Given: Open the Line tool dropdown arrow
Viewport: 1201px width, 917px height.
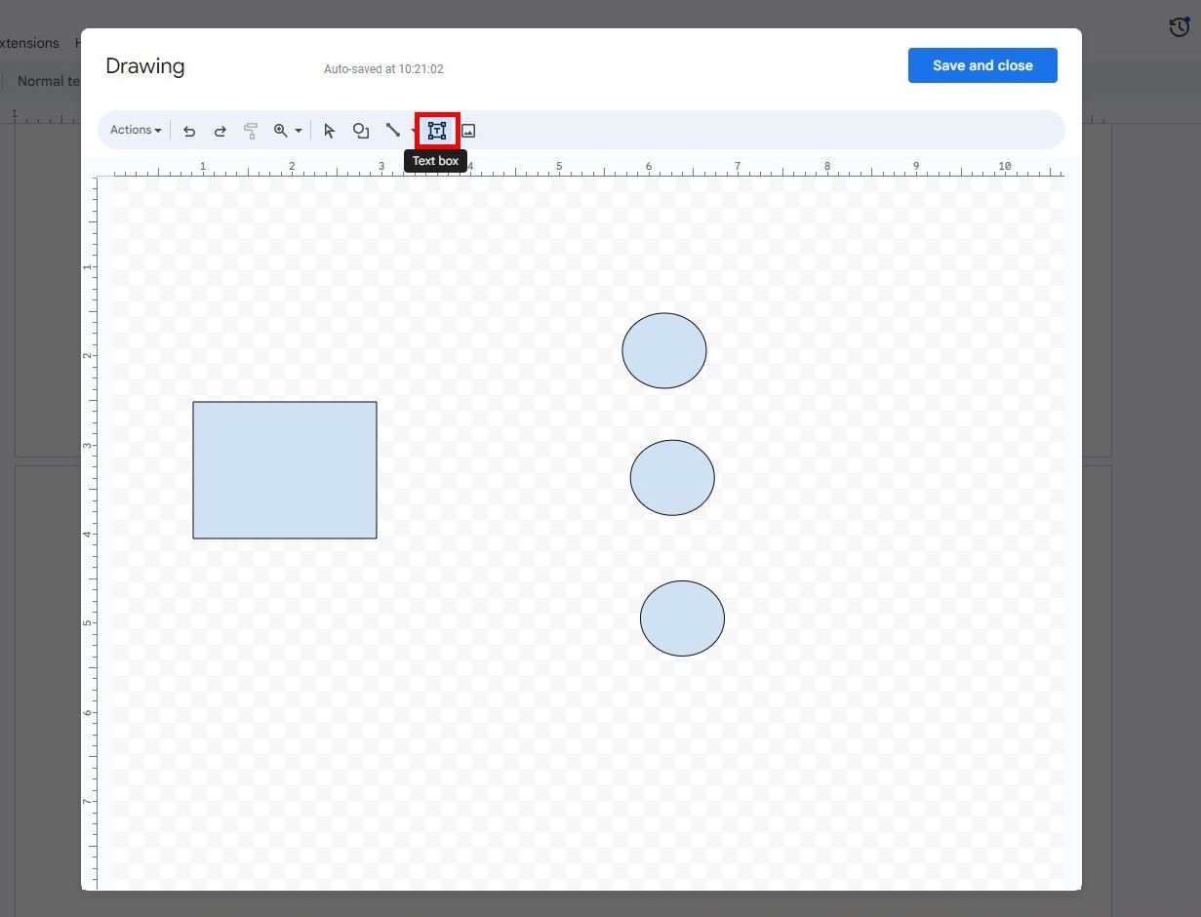Looking at the screenshot, I should (412, 130).
